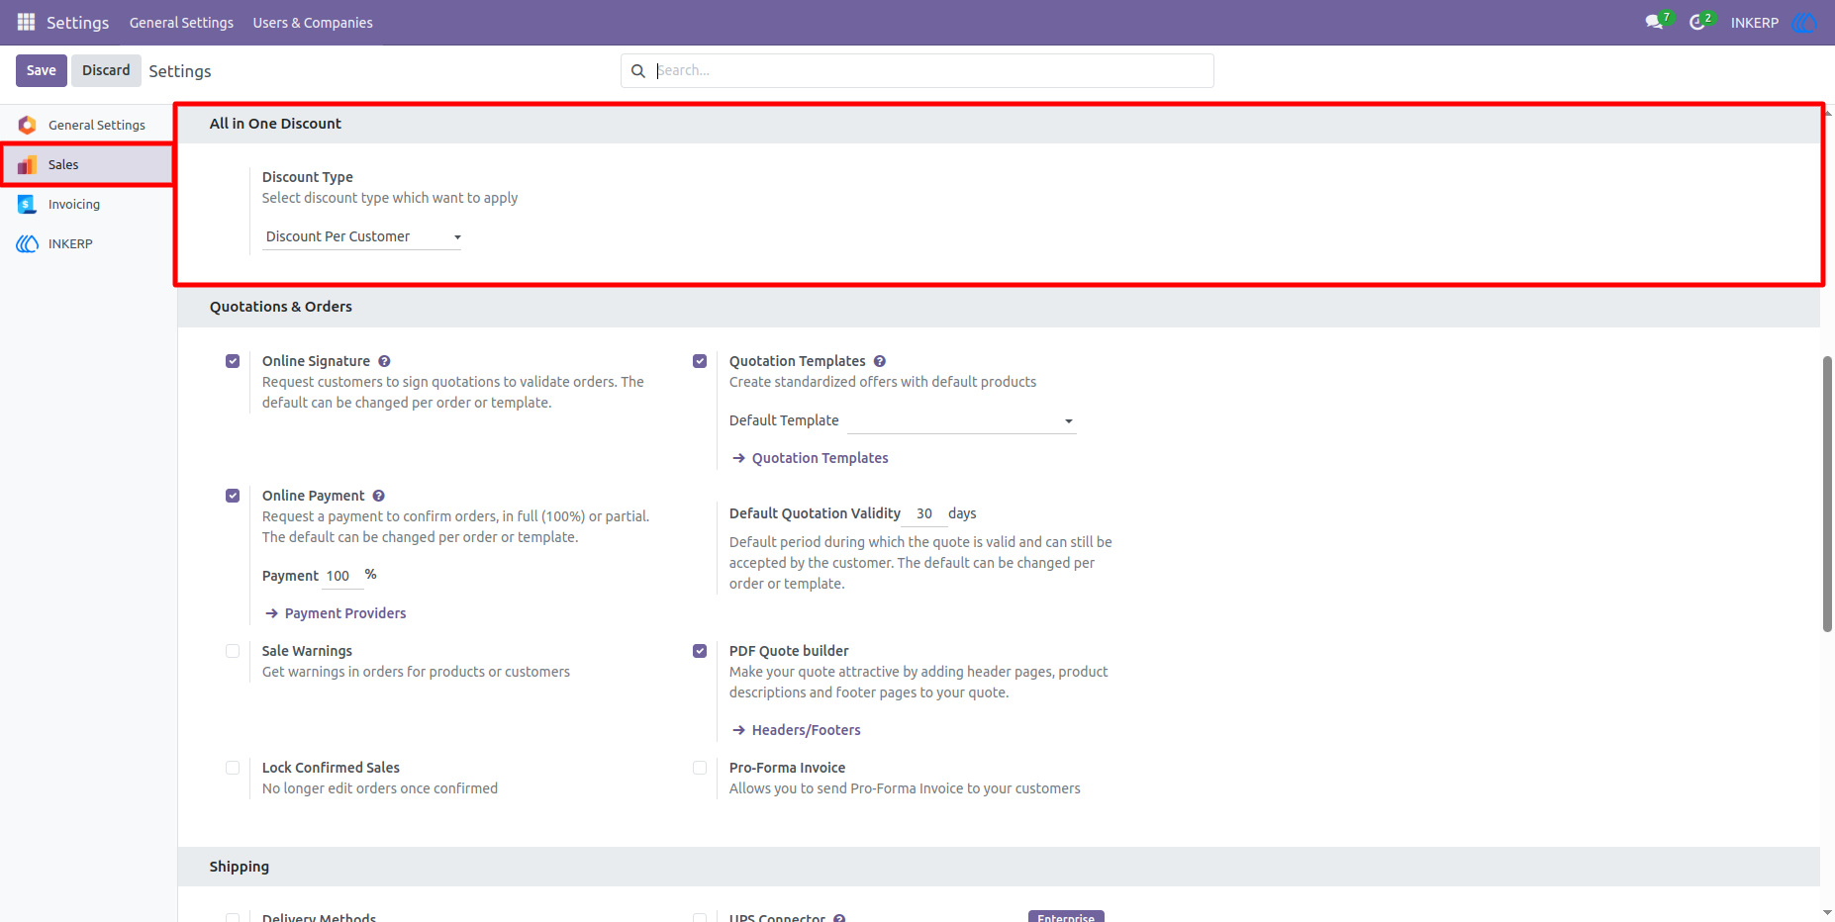Image resolution: width=1835 pixels, height=922 pixels.
Task: Click the Payment percentage field
Action: 342,576
